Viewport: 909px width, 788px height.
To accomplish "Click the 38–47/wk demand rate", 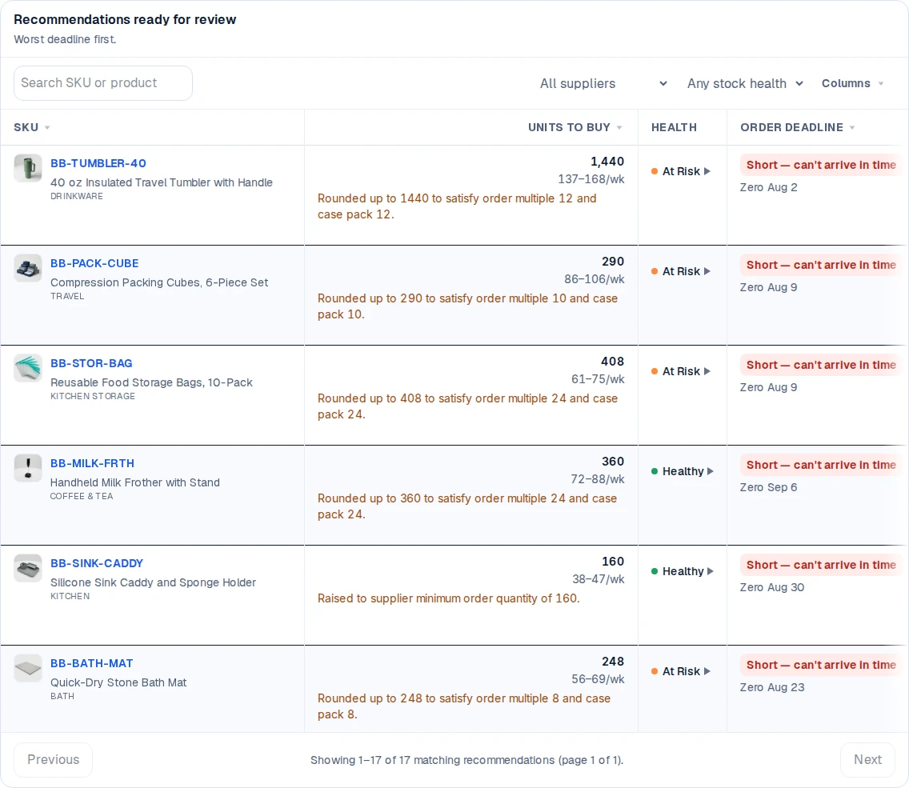I will click(599, 579).
